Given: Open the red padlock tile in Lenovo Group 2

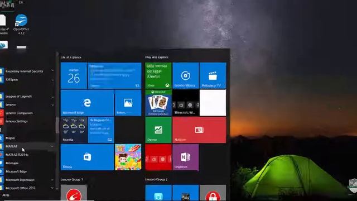Looking at the screenshot, I should pyautogui.click(x=213, y=193).
